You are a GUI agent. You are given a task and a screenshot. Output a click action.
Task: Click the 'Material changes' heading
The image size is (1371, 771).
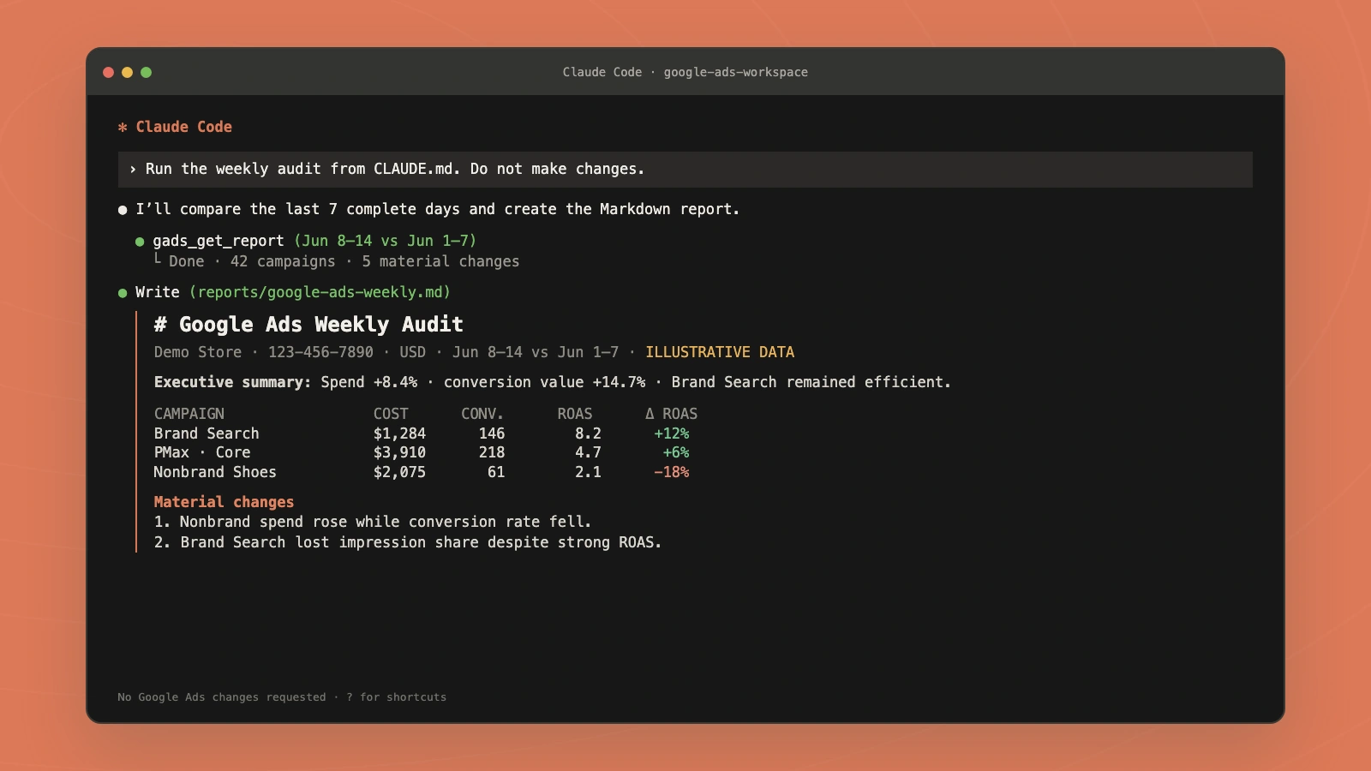[224, 502]
